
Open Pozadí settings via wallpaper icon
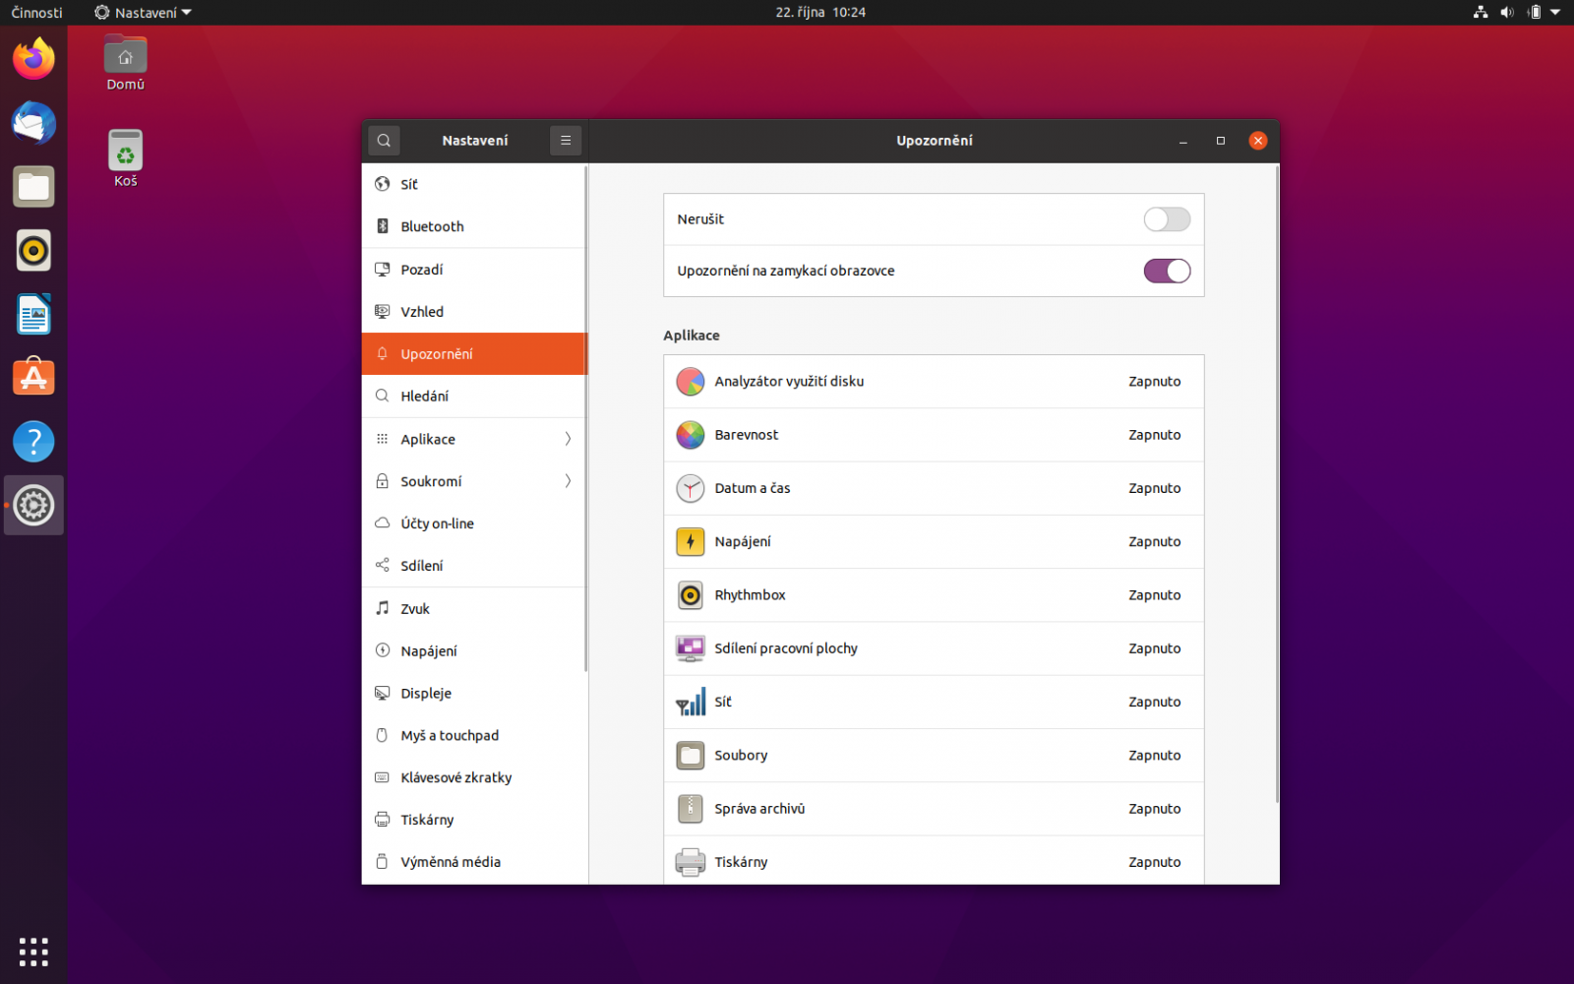[x=383, y=269]
